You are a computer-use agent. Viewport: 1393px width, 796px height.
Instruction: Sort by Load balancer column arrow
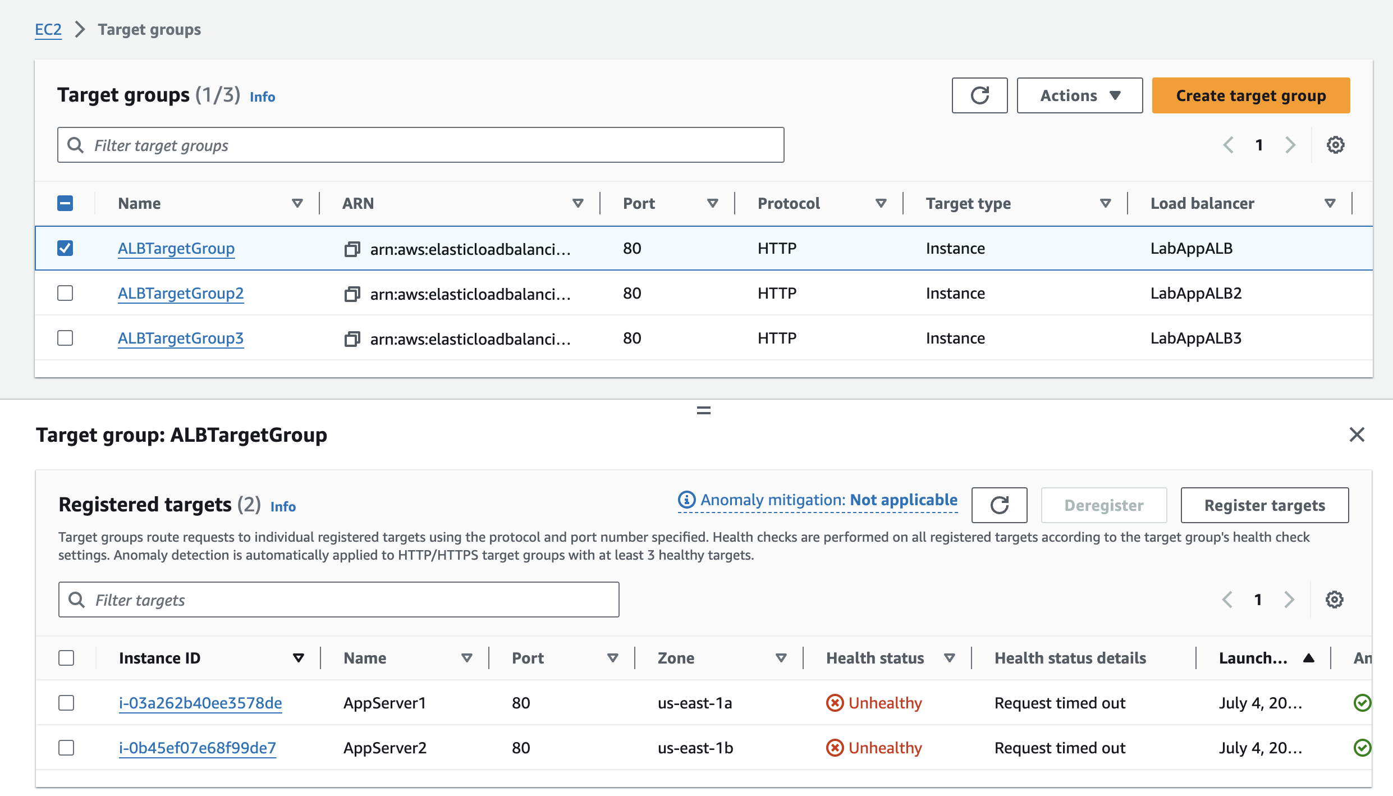pos(1330,203)
